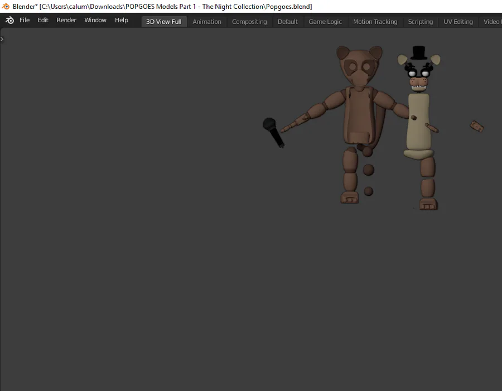
Task: Switch to the Animation workspace tab
Action: point(207,22)
